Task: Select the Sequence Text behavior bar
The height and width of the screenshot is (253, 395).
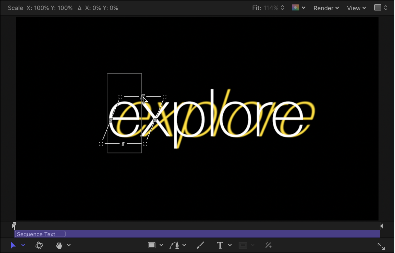Action: [x=40, y=234]
